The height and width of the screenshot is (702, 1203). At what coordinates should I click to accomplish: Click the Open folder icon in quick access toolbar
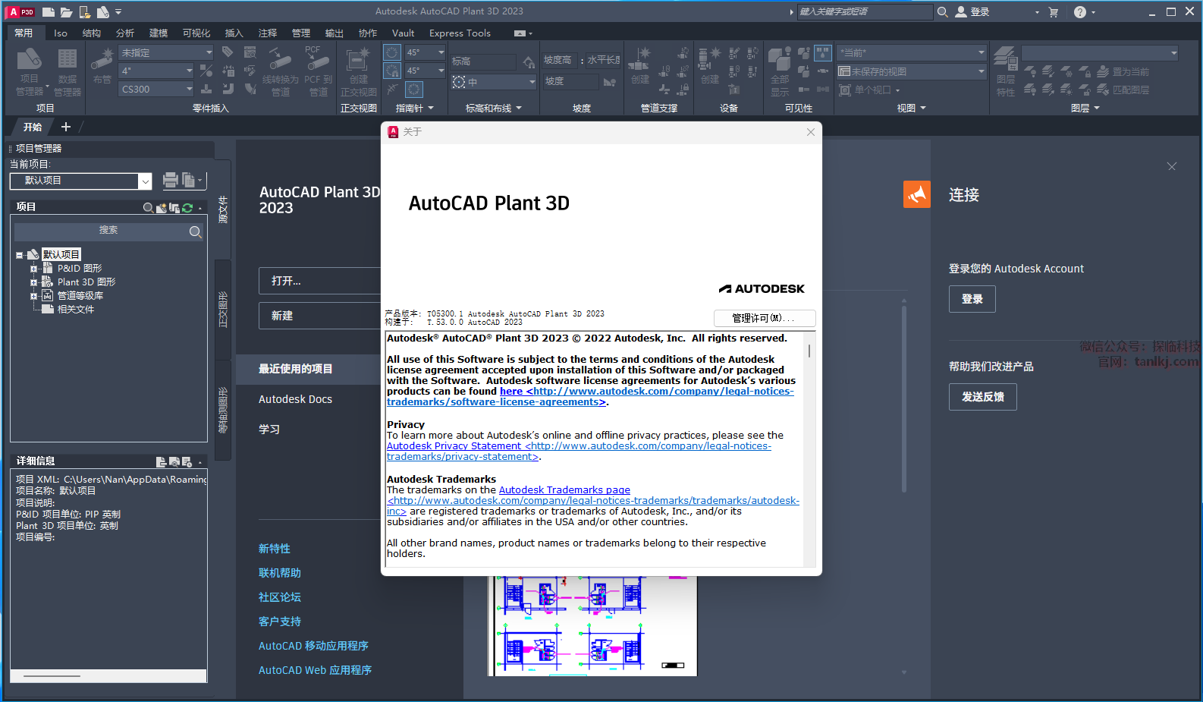67,11
